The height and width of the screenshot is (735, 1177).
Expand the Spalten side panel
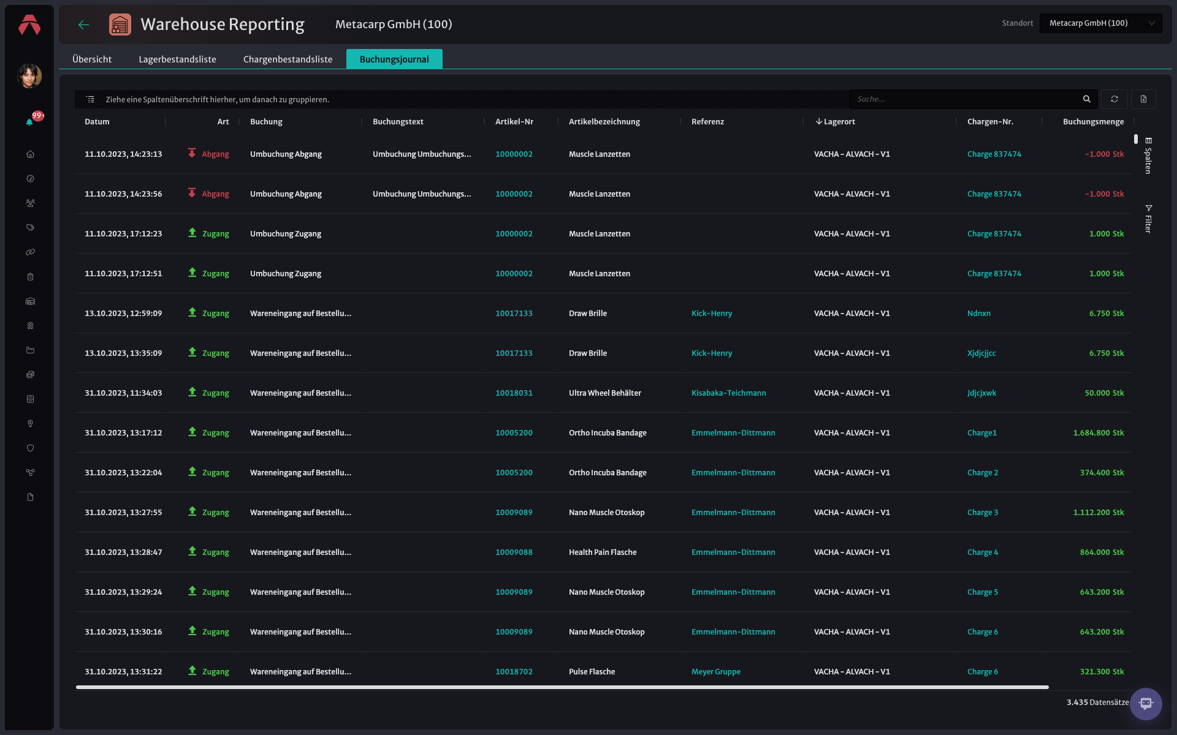coord(1148,156)
